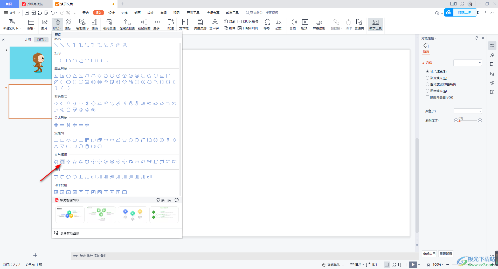Screen dimensions: 498x269
Task: Click Reset Background button
Action: 446,254
